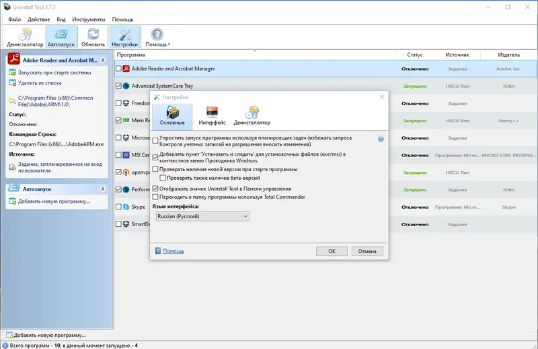Viewport: 538px width, 349px height.
Task: Click the folder path icon for Adobe ARM
Action: coord(12,101)
